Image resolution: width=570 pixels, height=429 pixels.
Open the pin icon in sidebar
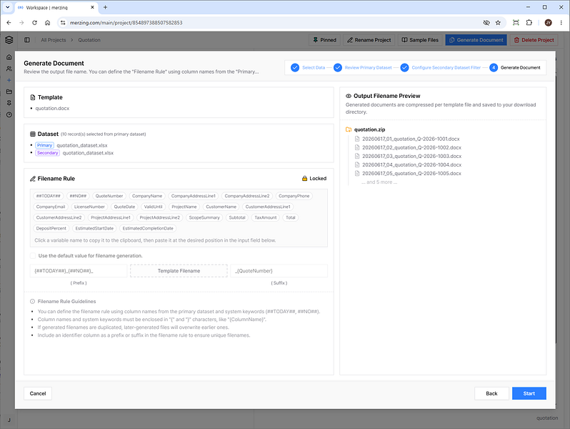9,103
